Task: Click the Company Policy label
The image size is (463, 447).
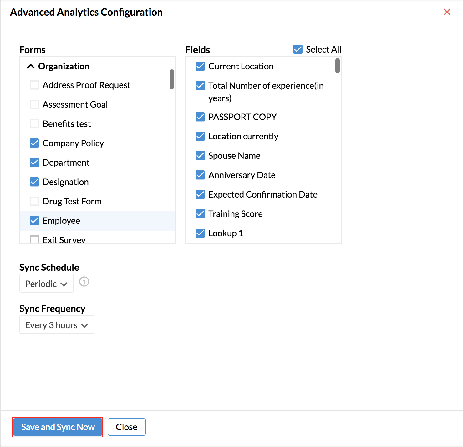Action: (x=73, y=143)
